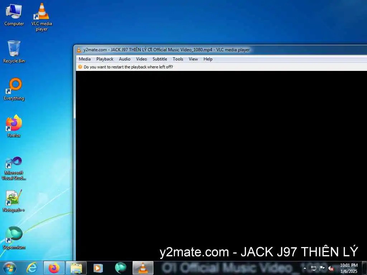Switch to Firefox in the taskbar

click(54, 268)
